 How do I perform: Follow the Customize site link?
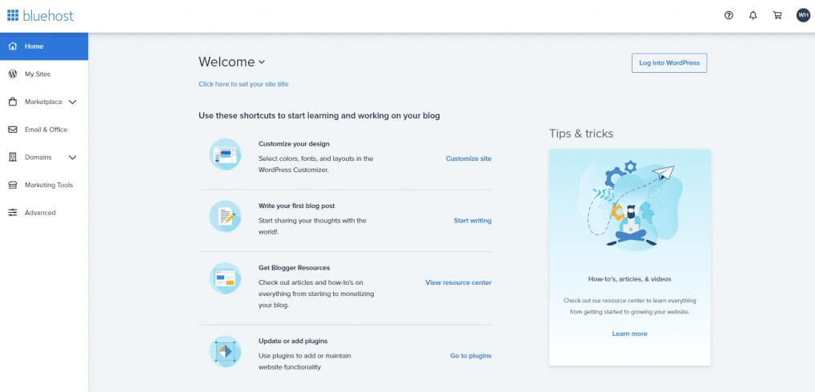[468, 158]
